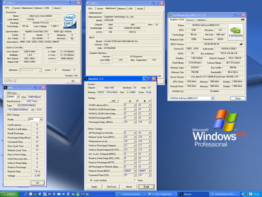
Task: Expand the GPU selection dropdown in GPU-Z
Action: click(x=213, y=98)
